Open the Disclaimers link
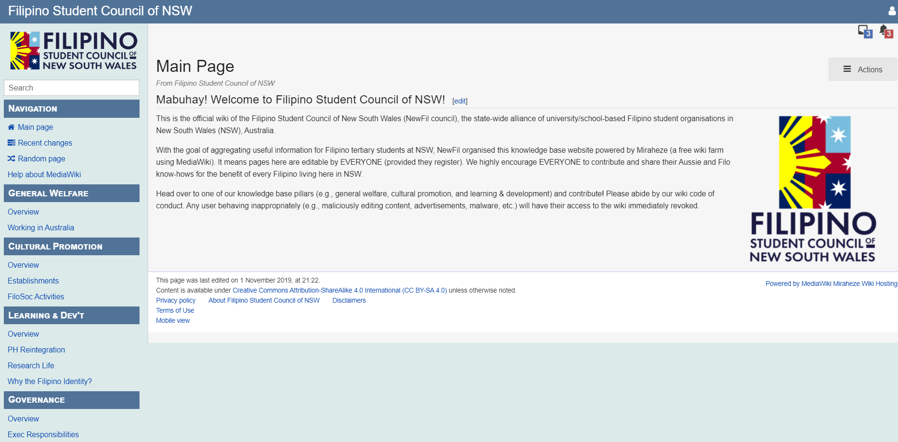898x442 pixels. 349,300
